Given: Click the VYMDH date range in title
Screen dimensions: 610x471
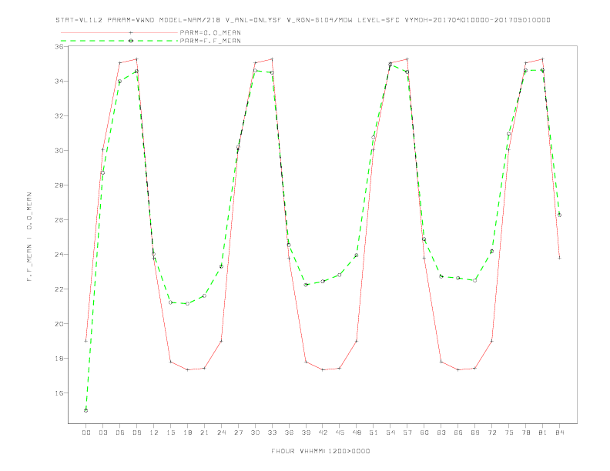Looking at the screenshot, I should [x=478, y=20].
